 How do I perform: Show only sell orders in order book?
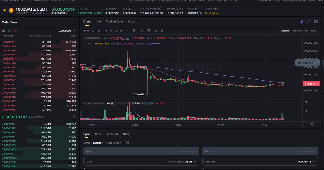[x=15, y=31]
